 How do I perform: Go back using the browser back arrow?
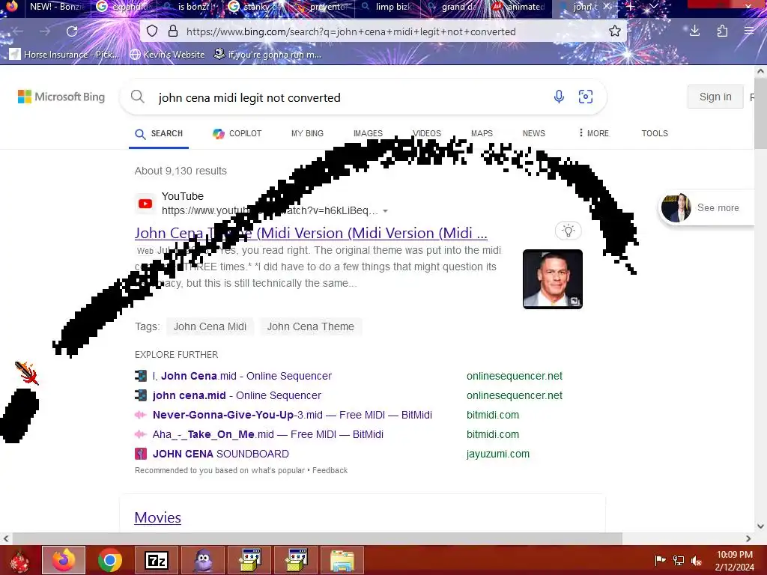(x=18, y=31)
